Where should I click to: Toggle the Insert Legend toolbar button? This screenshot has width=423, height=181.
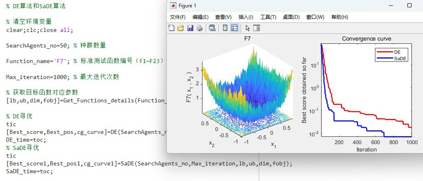pyautogui.click(x=234, y=28)
